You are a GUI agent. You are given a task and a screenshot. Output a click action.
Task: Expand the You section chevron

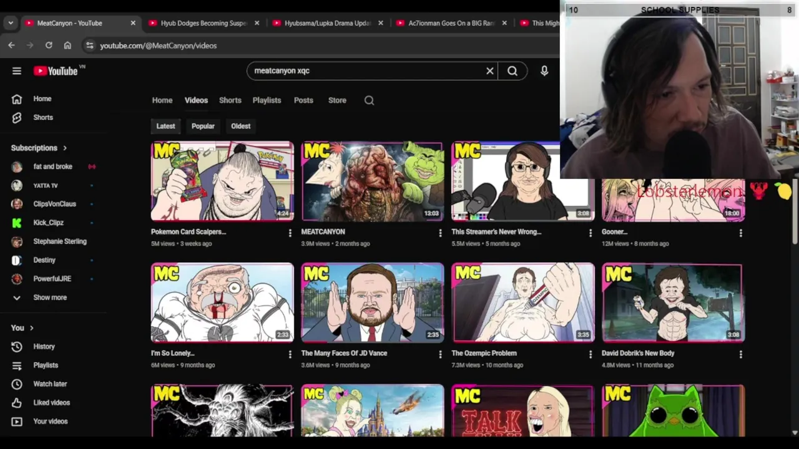(x=31, y=328)
